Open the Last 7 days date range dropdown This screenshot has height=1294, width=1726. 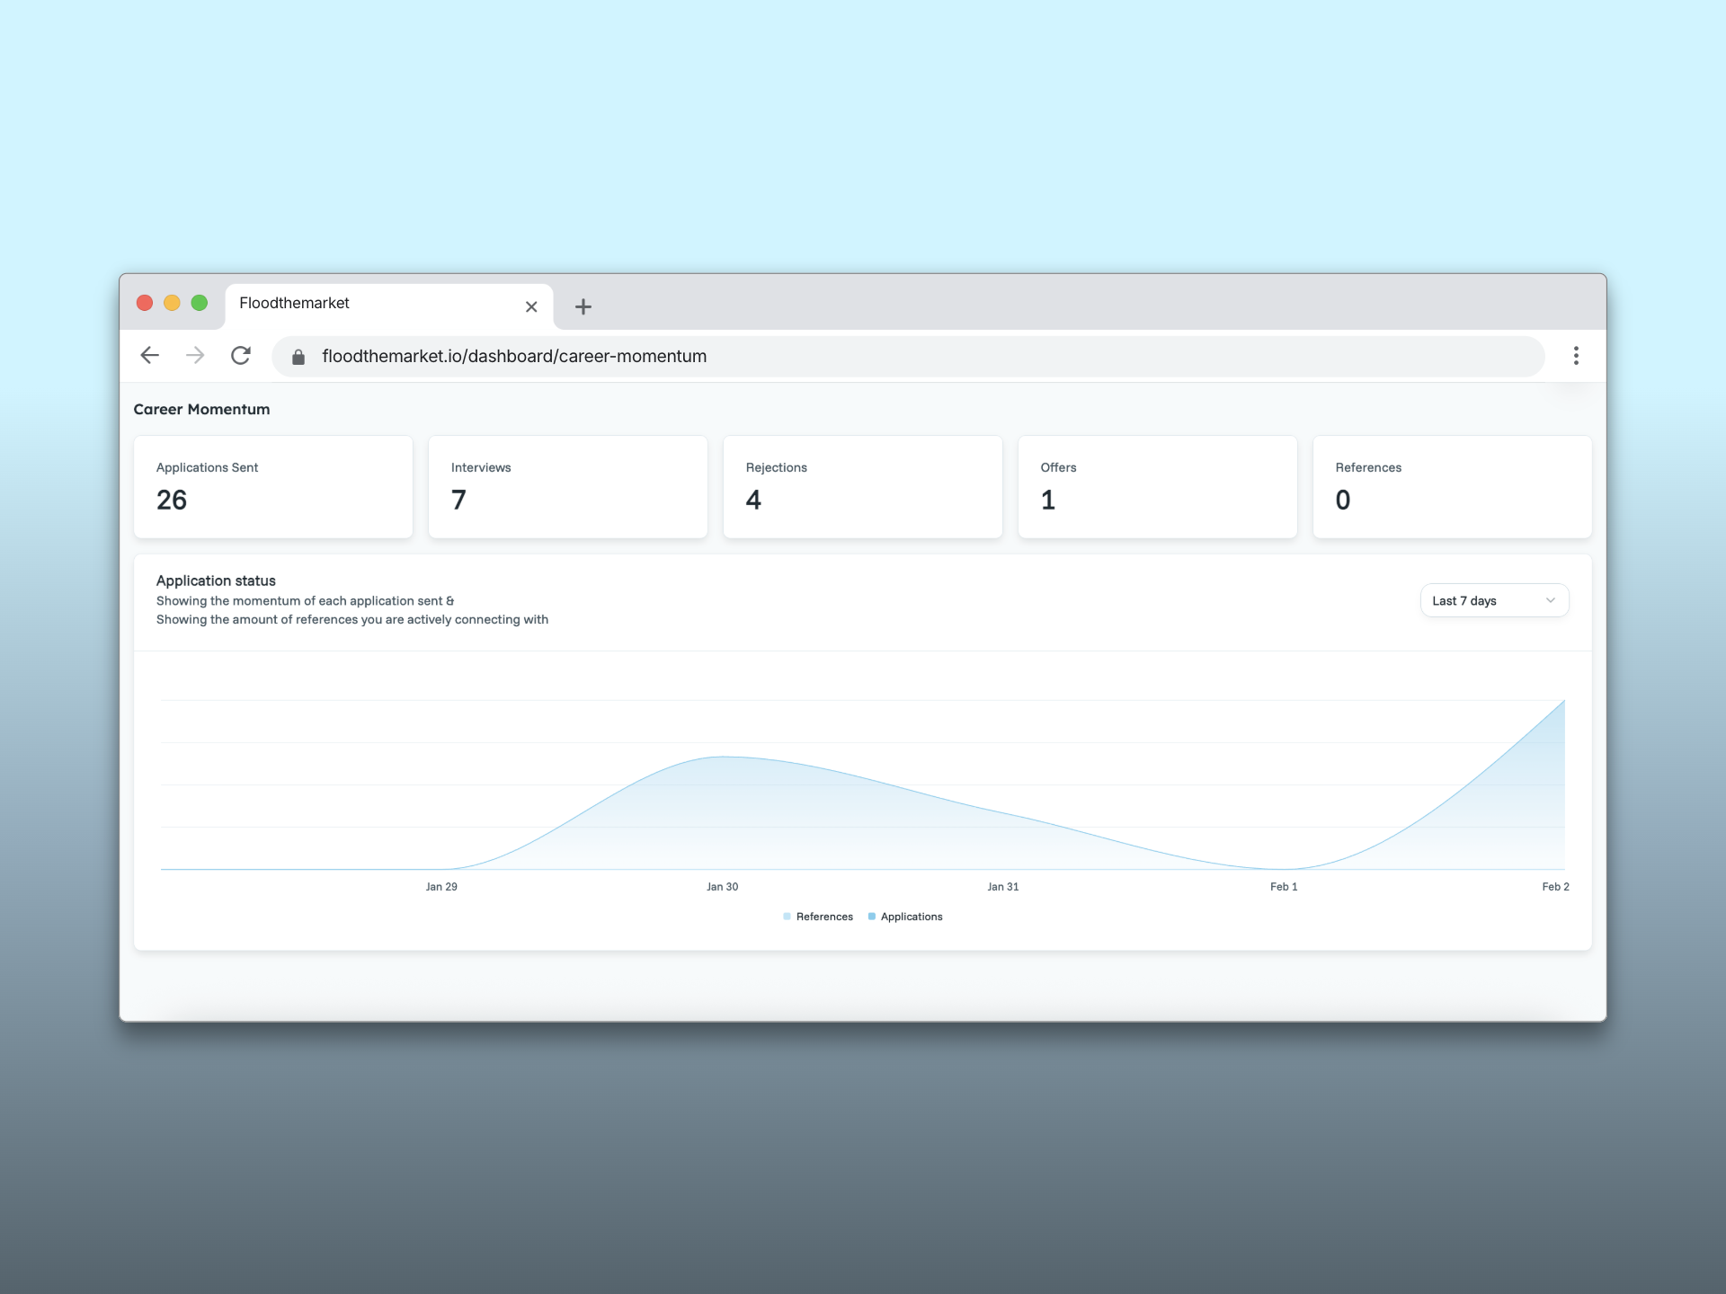(x=1493, y=600)
